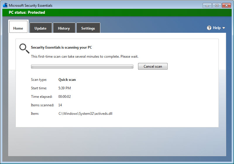Click the 'Time elapsed:' label
The width and height of the screenshot is (234, 164).
pyautogui.click(x=42, y=97)
